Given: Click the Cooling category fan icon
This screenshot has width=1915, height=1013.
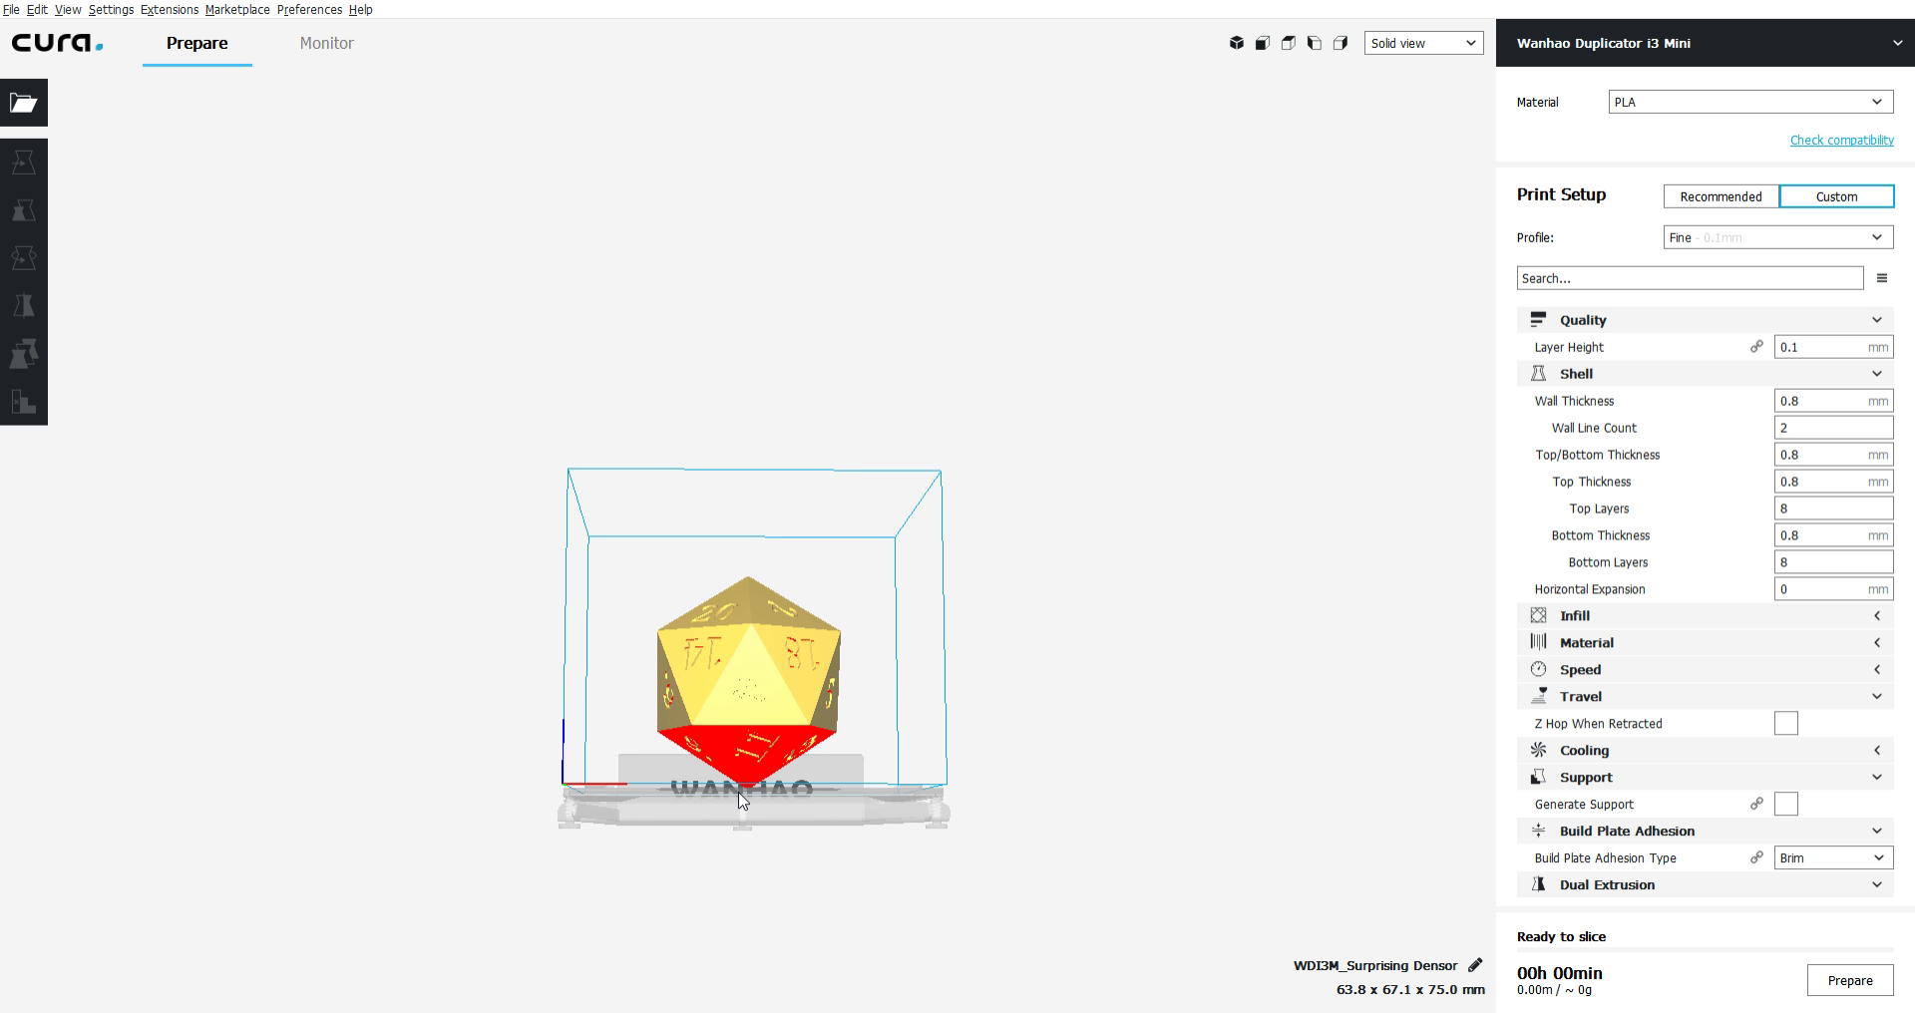Looking at the screenshot, I should click(1538, 751).
